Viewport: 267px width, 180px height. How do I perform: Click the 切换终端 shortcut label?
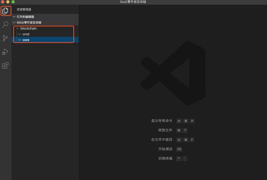point(165,159)
